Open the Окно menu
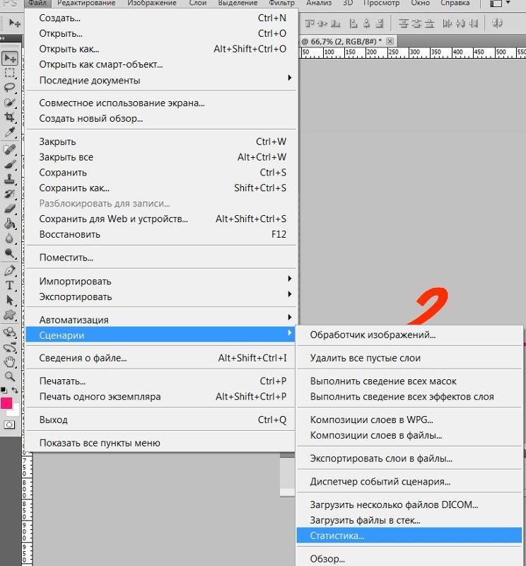This screenshot has height=566, width=526. 420,4
